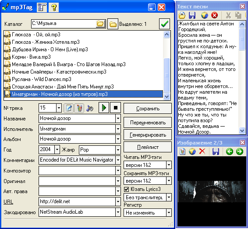The width and height of the screenshot is (248, 229).
Task: Click lyrics panel scrollbar down arrow
Action: point(242,130)
